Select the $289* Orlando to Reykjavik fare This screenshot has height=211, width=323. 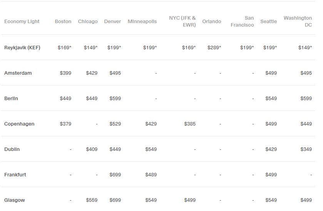tap(214, 48)
